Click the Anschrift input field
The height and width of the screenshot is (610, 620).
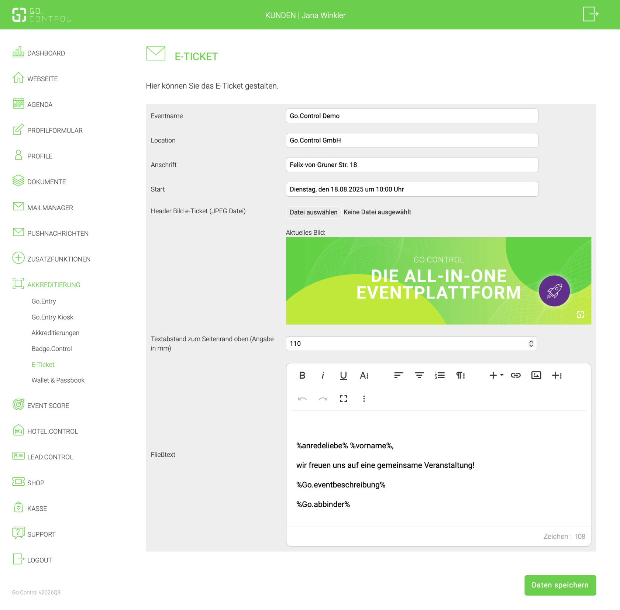pyautogui.click(x=412, y=165)
